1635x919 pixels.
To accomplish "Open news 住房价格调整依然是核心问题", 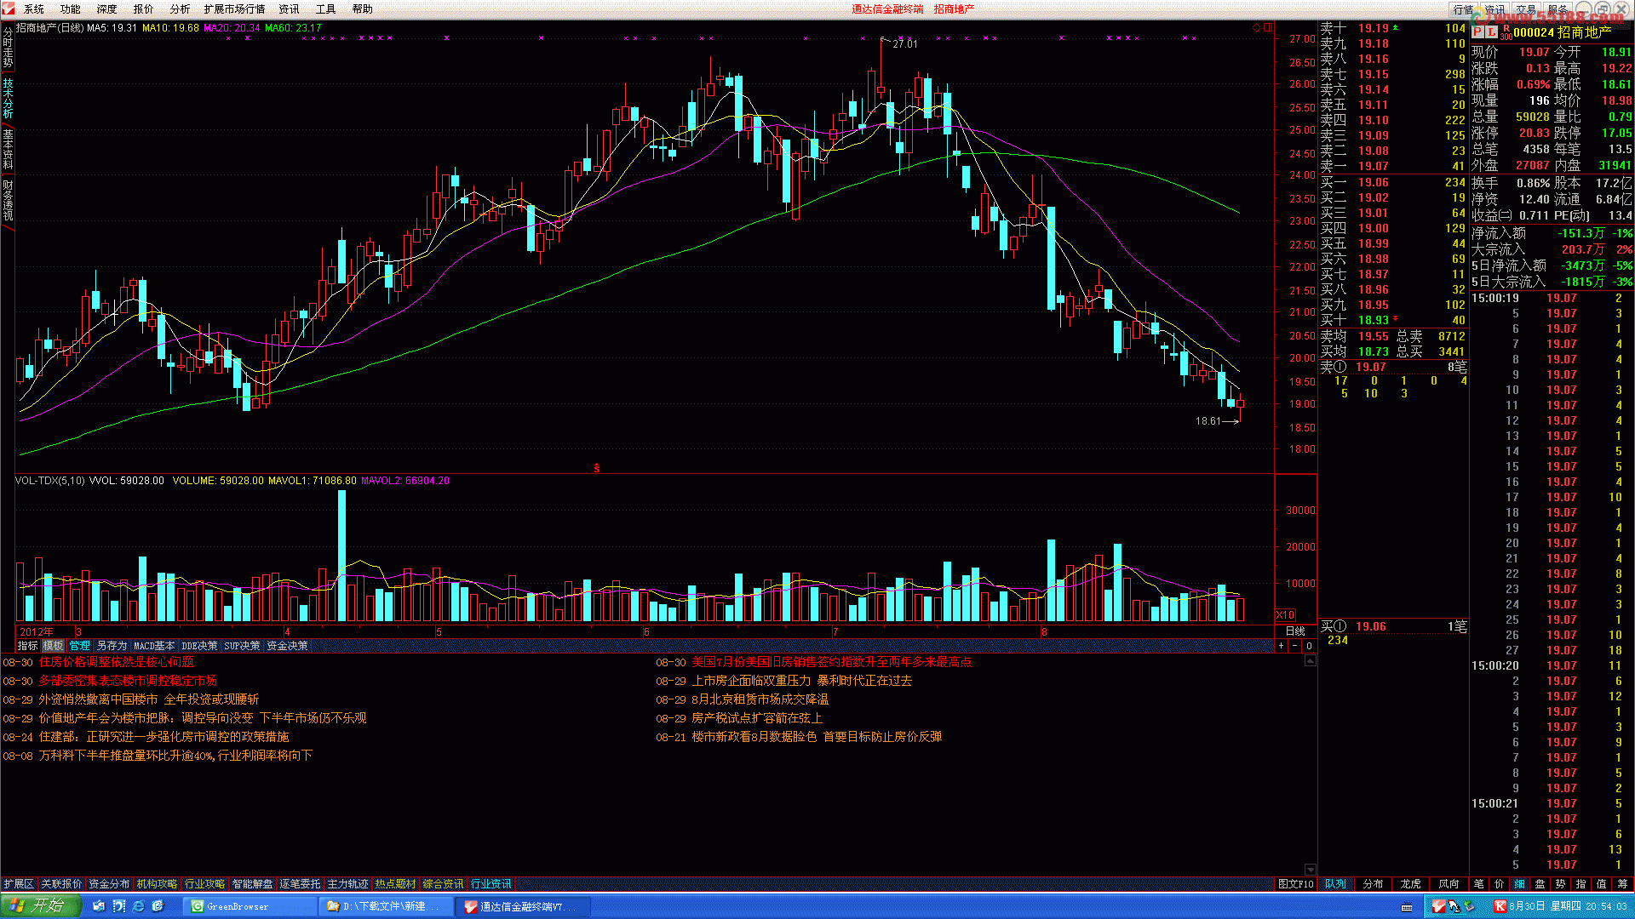I will point(117,662).
